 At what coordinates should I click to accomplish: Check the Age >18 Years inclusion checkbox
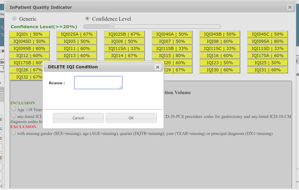click(14, 109)
